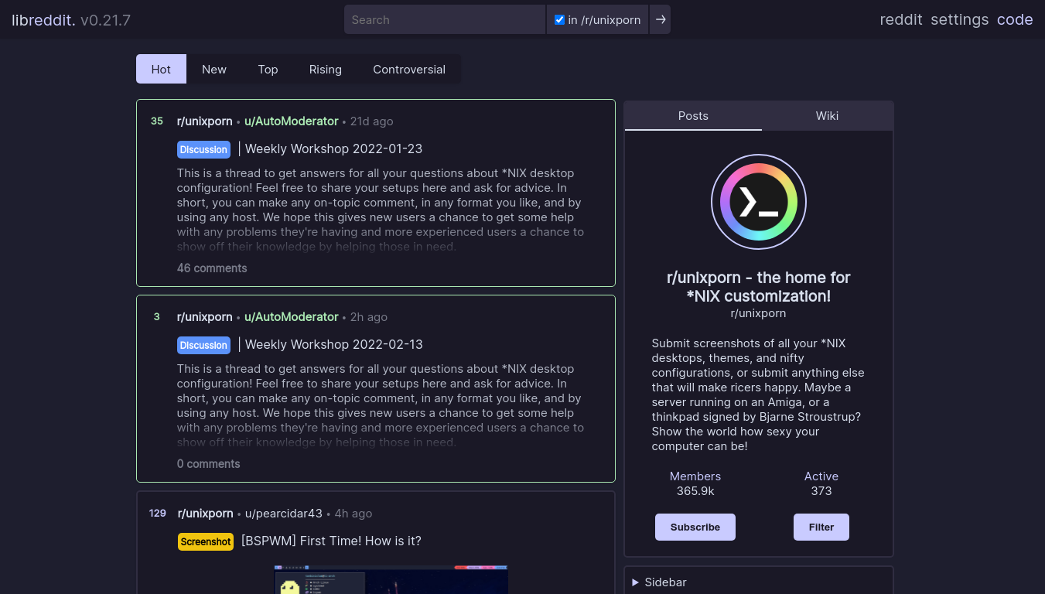Viewport: 1045px width, 594px height.
Task: Click the search arrow submit button
Action: click(660, 19)
